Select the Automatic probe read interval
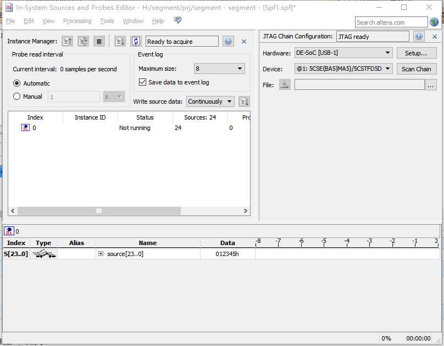The height and width of the screenshot is (346, 444). [16, 83]
